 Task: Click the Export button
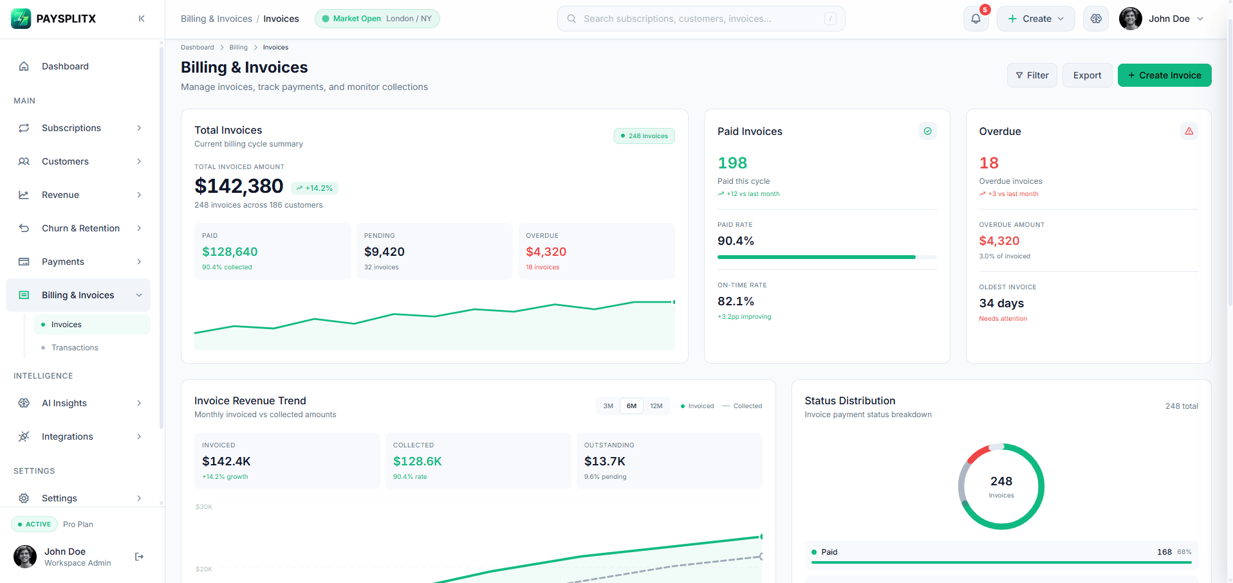[1087, 75]
